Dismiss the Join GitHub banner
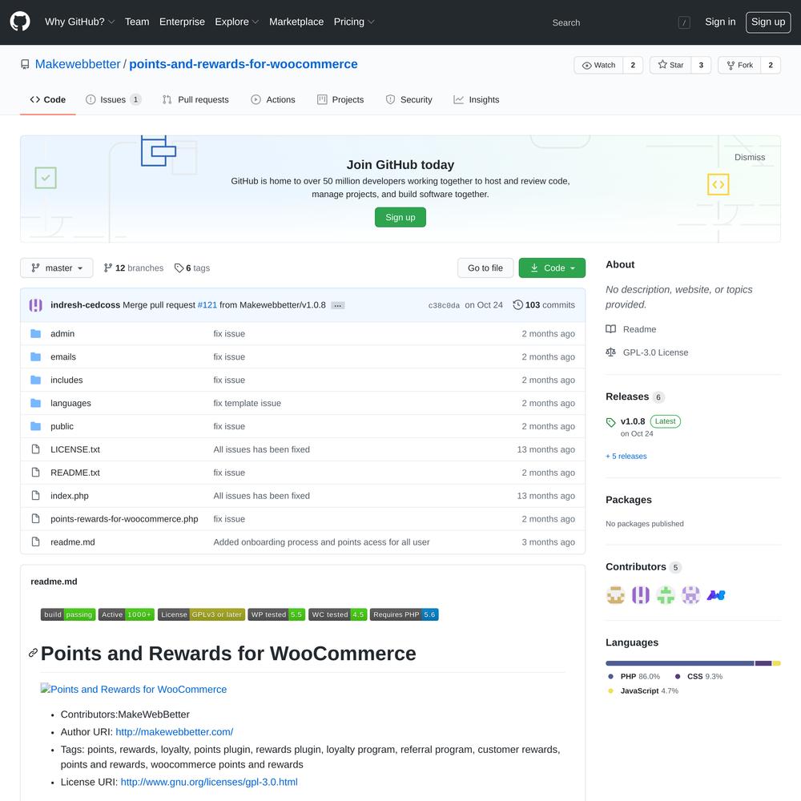This screenshot has width=801, height=801. [x=750, y=157]
